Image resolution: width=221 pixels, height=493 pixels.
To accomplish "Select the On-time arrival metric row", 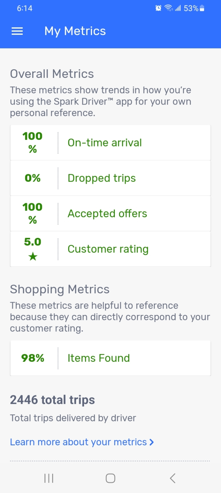I will tap(110, 143).
